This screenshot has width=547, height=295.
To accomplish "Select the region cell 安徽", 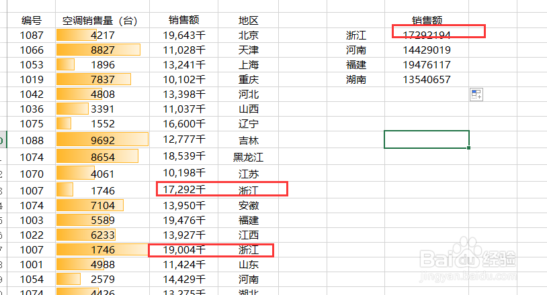I will 249,206.
